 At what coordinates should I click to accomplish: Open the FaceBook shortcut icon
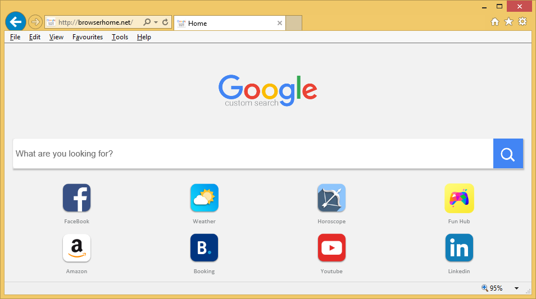[76, 198]
